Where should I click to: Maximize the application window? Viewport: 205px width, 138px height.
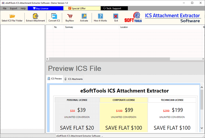tap(192, 3)
